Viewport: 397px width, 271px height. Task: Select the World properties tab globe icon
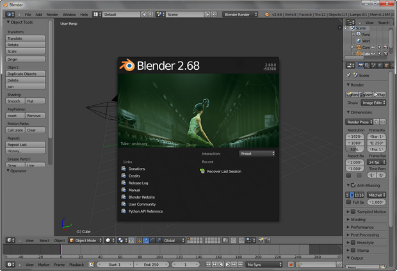(x=380, y=65)
